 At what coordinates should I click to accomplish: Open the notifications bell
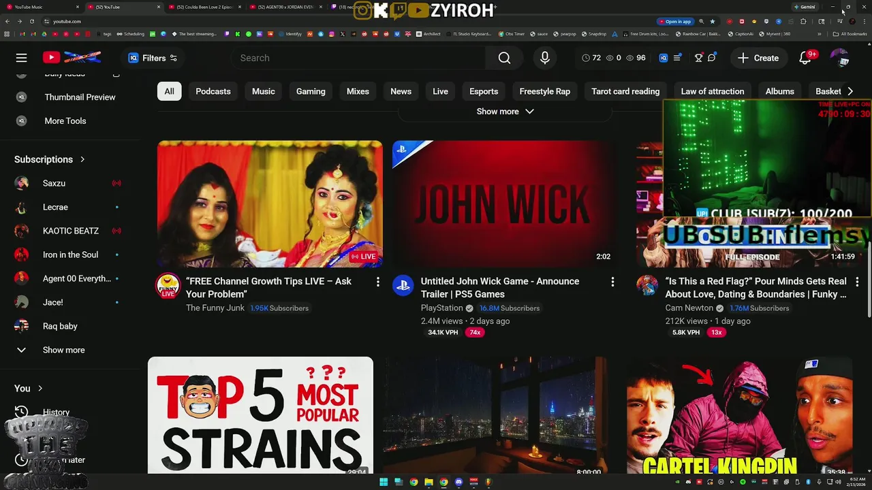click(806, 58)
